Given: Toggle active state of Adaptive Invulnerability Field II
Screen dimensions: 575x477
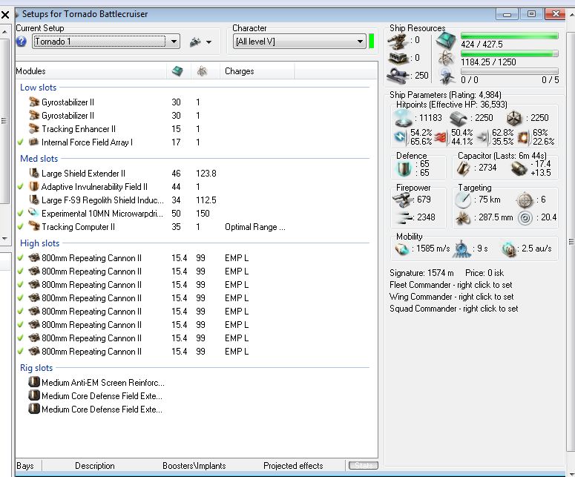Looking at the screenshot, I should [x=21, y=186].
